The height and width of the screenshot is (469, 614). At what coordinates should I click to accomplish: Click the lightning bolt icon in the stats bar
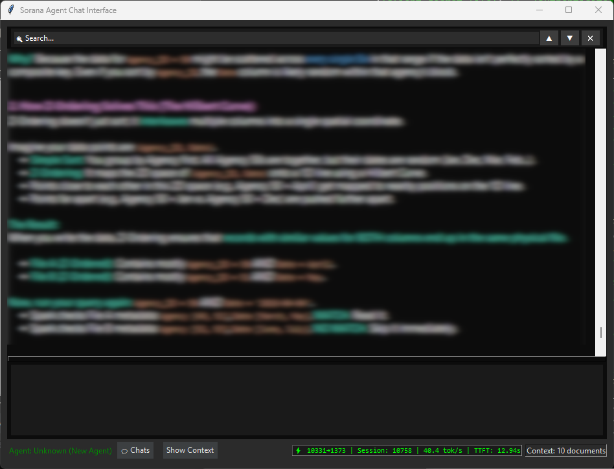click(x=298, y=450)
